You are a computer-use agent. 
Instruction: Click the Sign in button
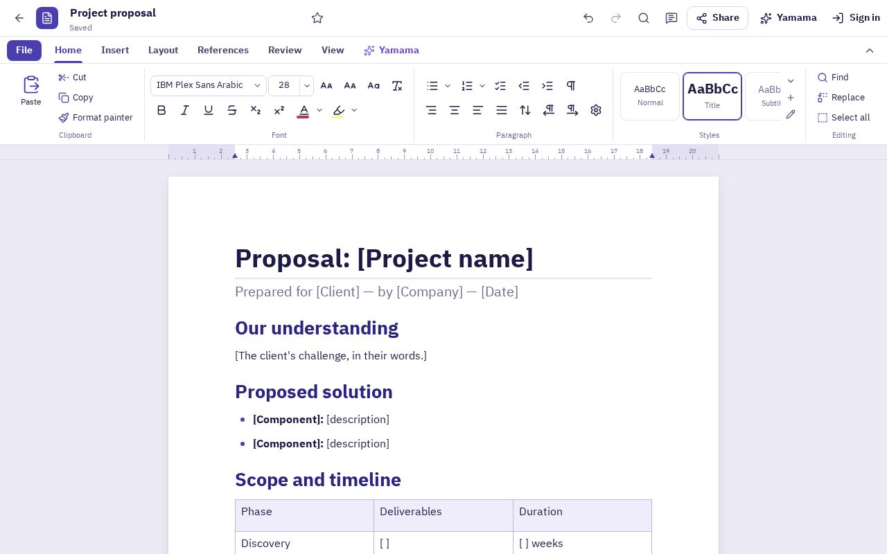click(856, 18)
